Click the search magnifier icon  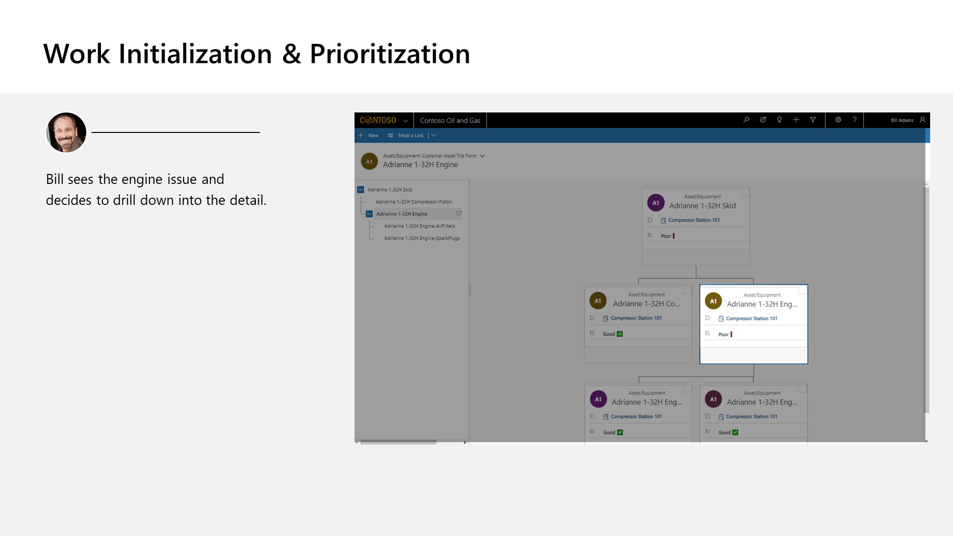click(746, 120)
